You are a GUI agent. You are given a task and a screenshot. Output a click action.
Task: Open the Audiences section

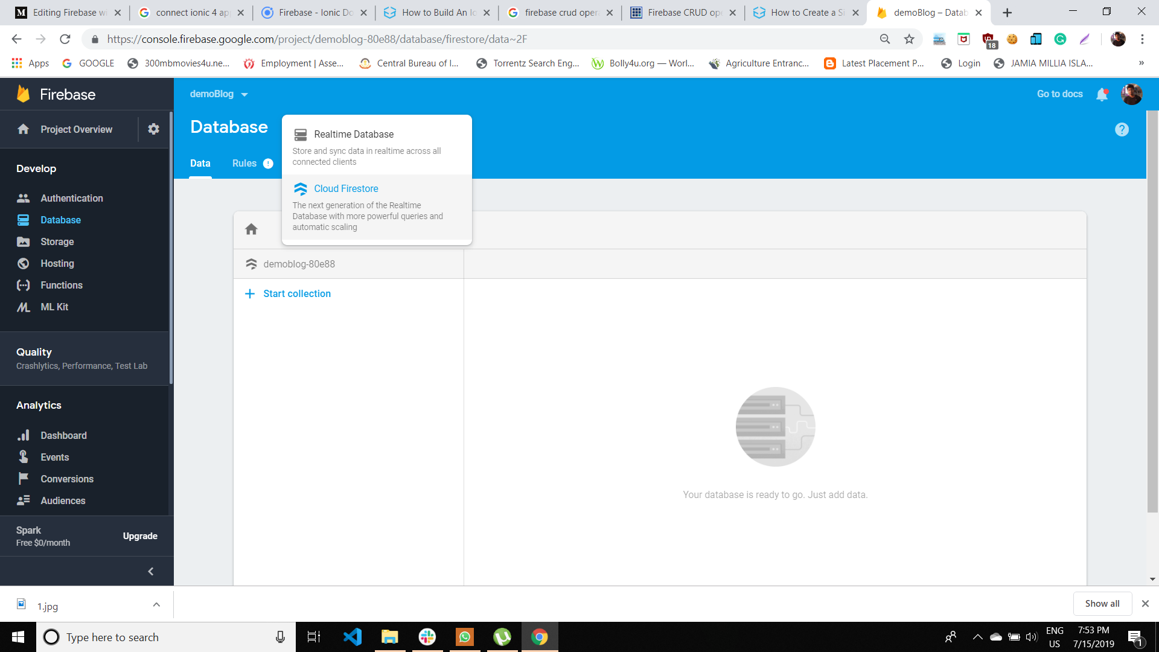pyautogui.click(x=62, y=500)
